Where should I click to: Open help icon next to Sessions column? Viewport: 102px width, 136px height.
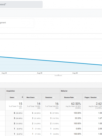pyautogui.click(x=54, y=97)
